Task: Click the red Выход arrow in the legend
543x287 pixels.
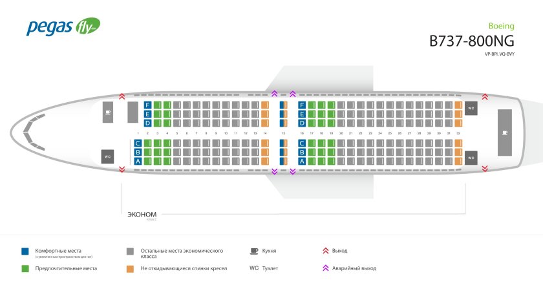Action: click(x=325, y=250)
